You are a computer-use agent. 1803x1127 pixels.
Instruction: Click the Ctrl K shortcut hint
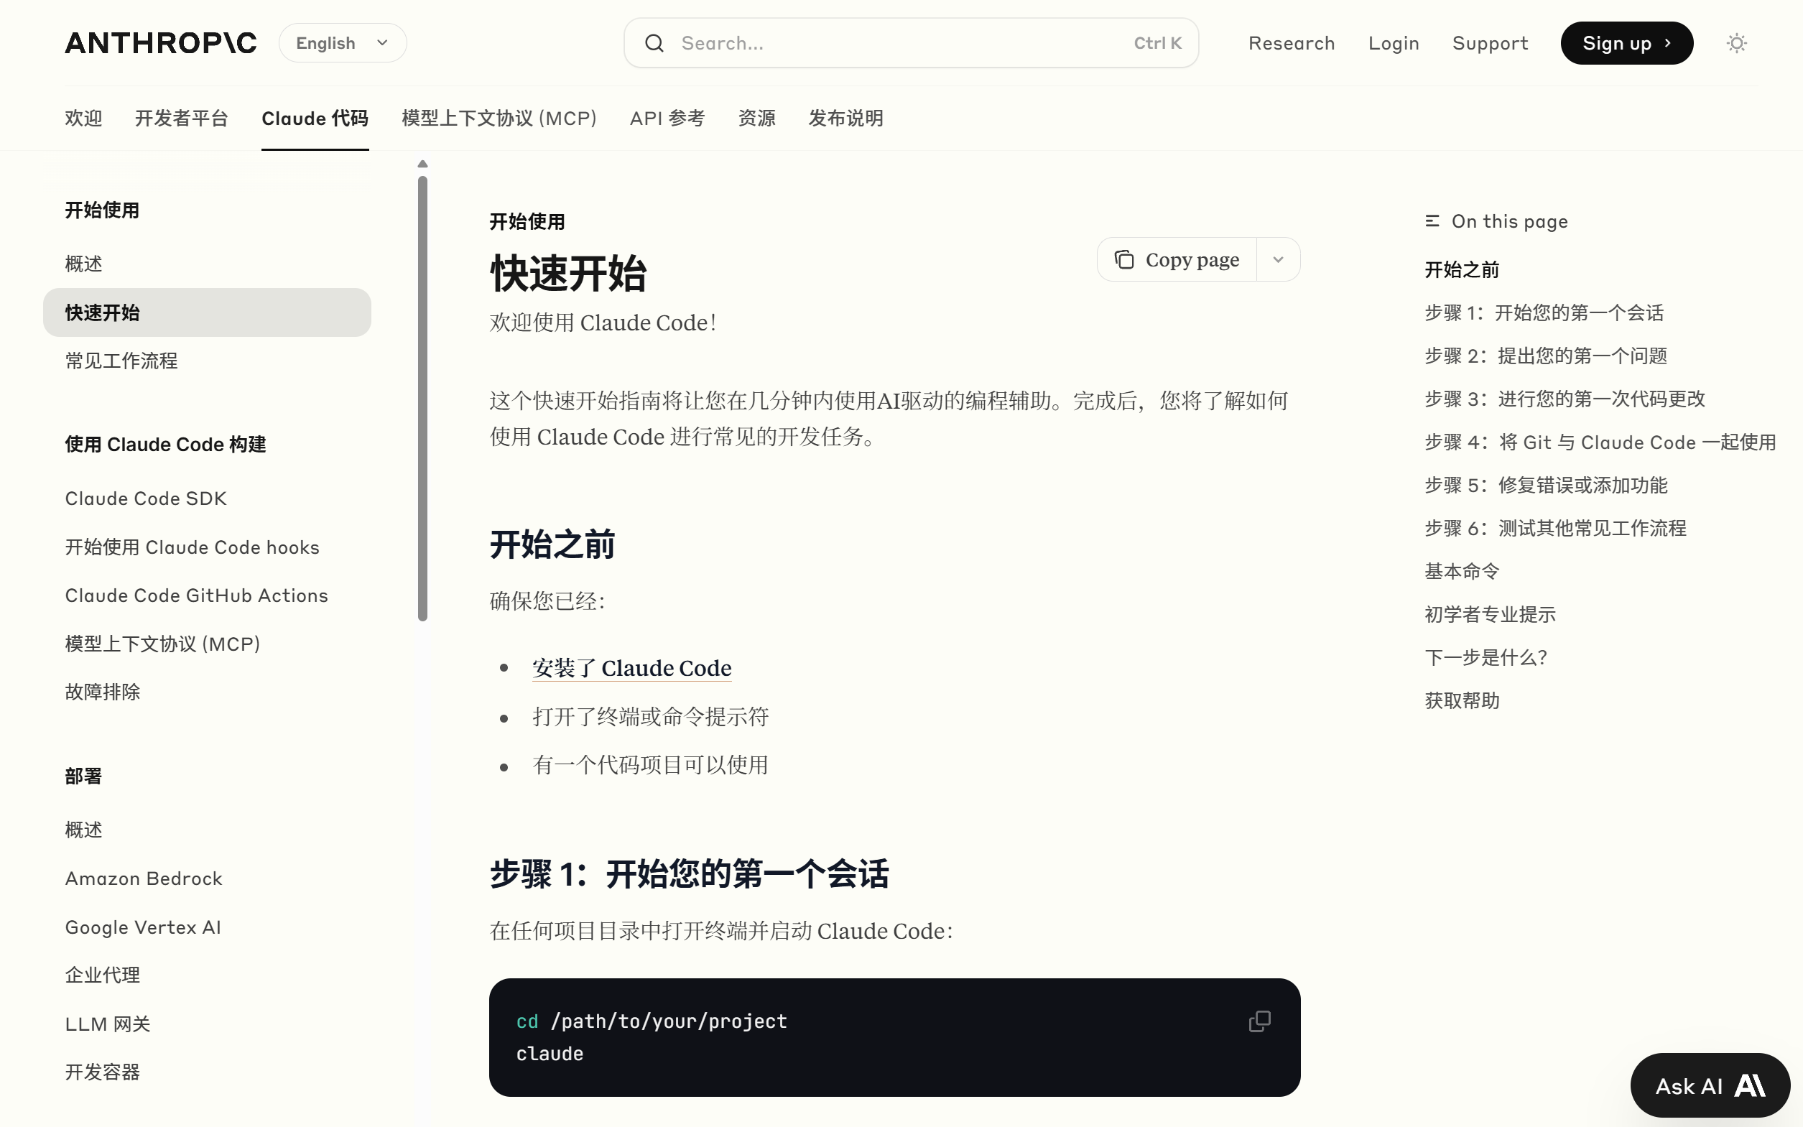(x=1157, y=43)
